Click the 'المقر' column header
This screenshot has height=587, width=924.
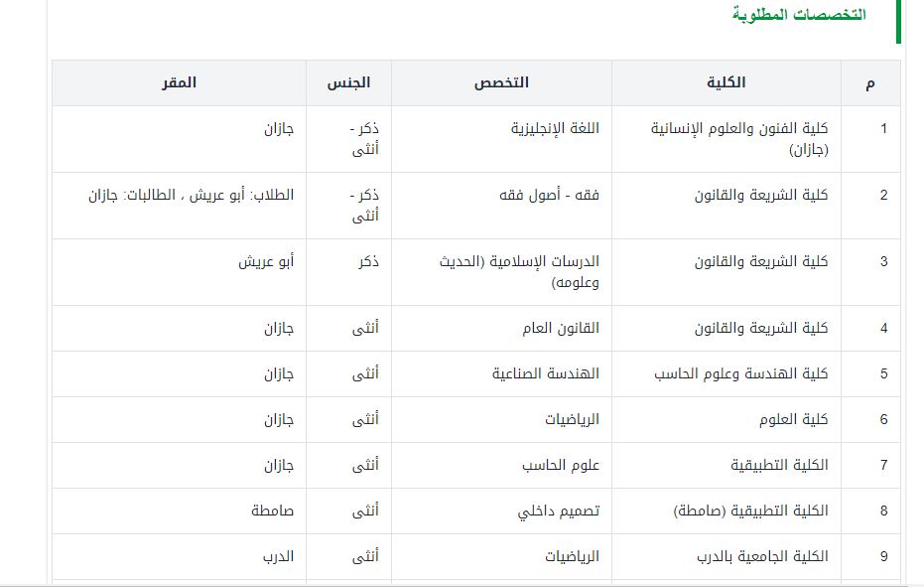point(180,83)
